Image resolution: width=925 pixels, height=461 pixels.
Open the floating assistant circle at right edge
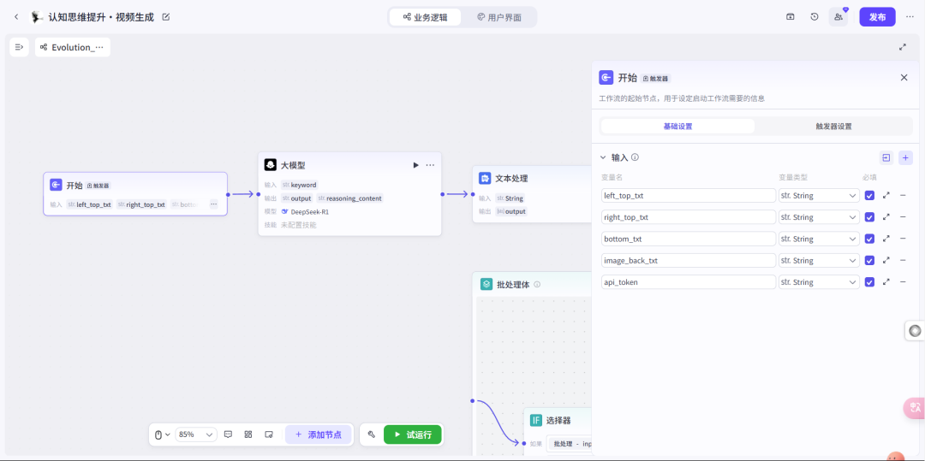915,331
